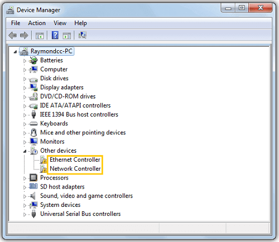Image resolution: width=279 pixels, height=242 pixels.
Task: Click the Other devices question mark icon
Action: pyautogui.click(x=34, y=151)
